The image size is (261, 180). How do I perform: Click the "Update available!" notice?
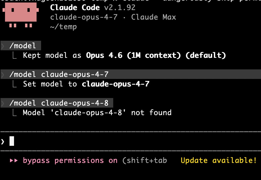(x=219, y=160)
